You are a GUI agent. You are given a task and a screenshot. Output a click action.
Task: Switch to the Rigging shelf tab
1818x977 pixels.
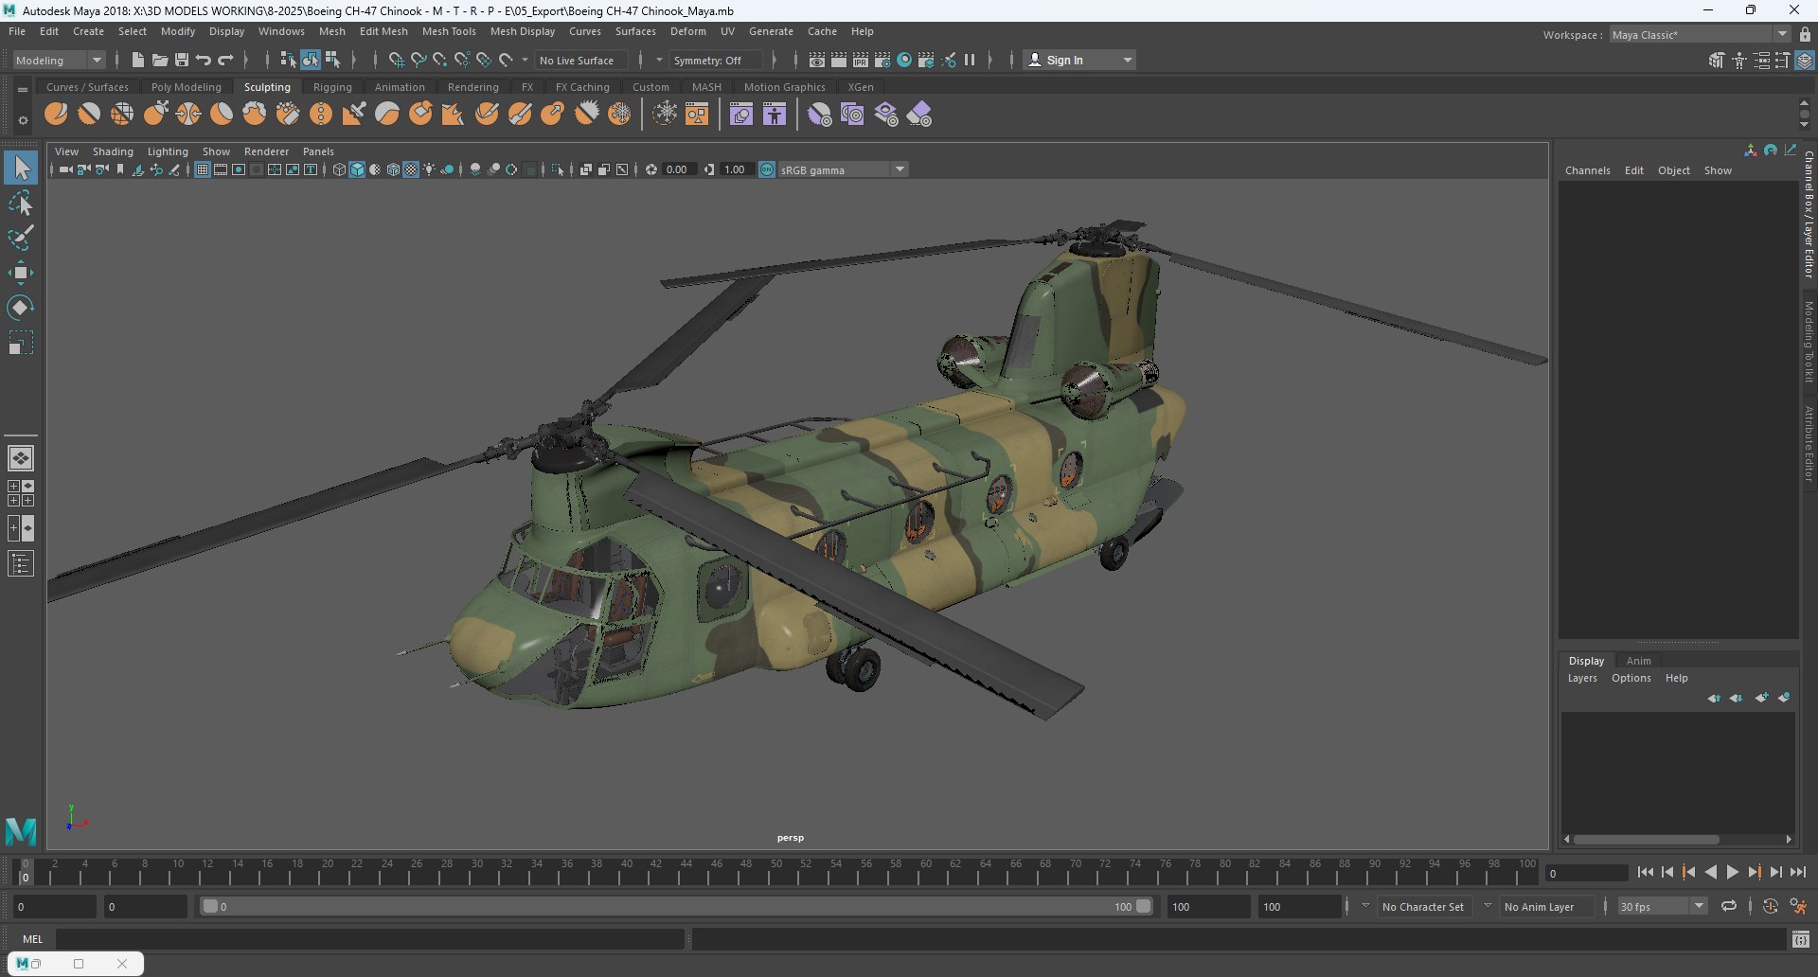[x=332, y=87]
